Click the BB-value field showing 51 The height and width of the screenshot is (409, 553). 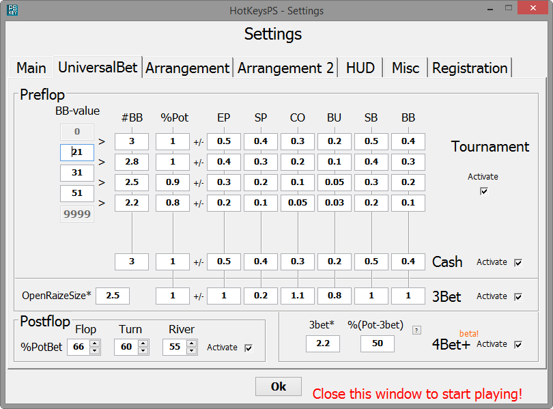[x=77, y=193]
